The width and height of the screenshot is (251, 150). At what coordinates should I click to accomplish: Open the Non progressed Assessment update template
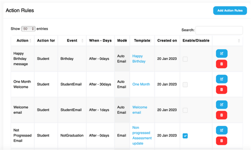tap(142, 135)
